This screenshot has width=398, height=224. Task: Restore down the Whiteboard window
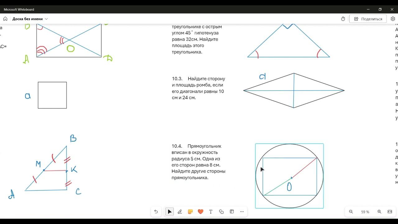pyautogui.click(x=380, y=9)
